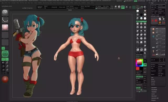This screenshot has height=102, width=168.
Task: Click the Close Holes button
Action: click(106, 6)
